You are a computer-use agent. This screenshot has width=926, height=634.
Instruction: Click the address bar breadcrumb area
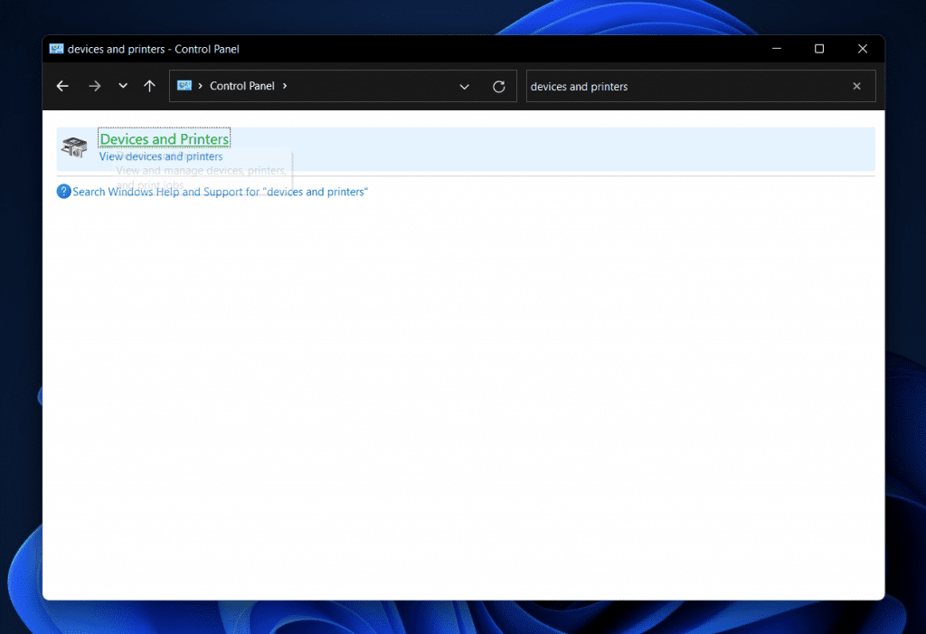click(362, 86)
